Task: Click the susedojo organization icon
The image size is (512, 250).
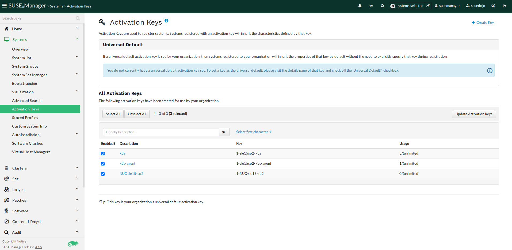Action: [468, 6]
